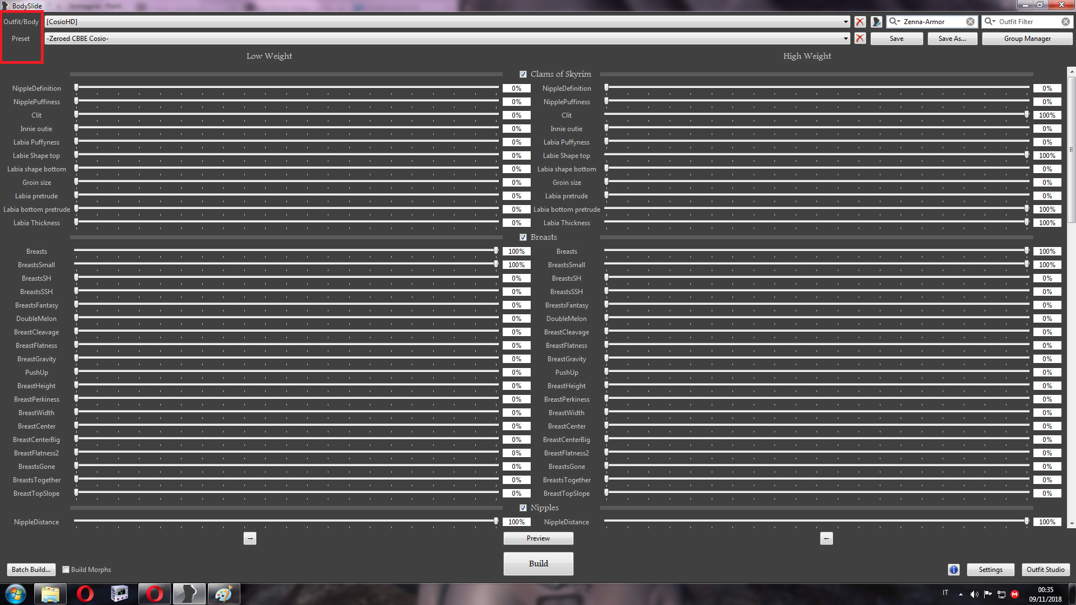This screenshot has height=605, width=1076.
Task: Open the Windows Start menu
Action: click(15, 594)
